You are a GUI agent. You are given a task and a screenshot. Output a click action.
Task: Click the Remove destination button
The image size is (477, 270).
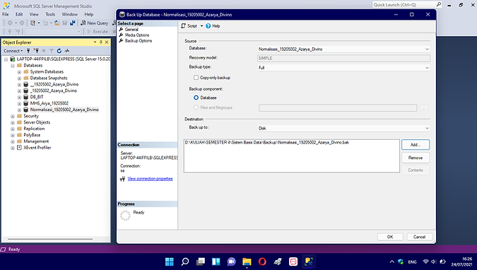point(416,158)
